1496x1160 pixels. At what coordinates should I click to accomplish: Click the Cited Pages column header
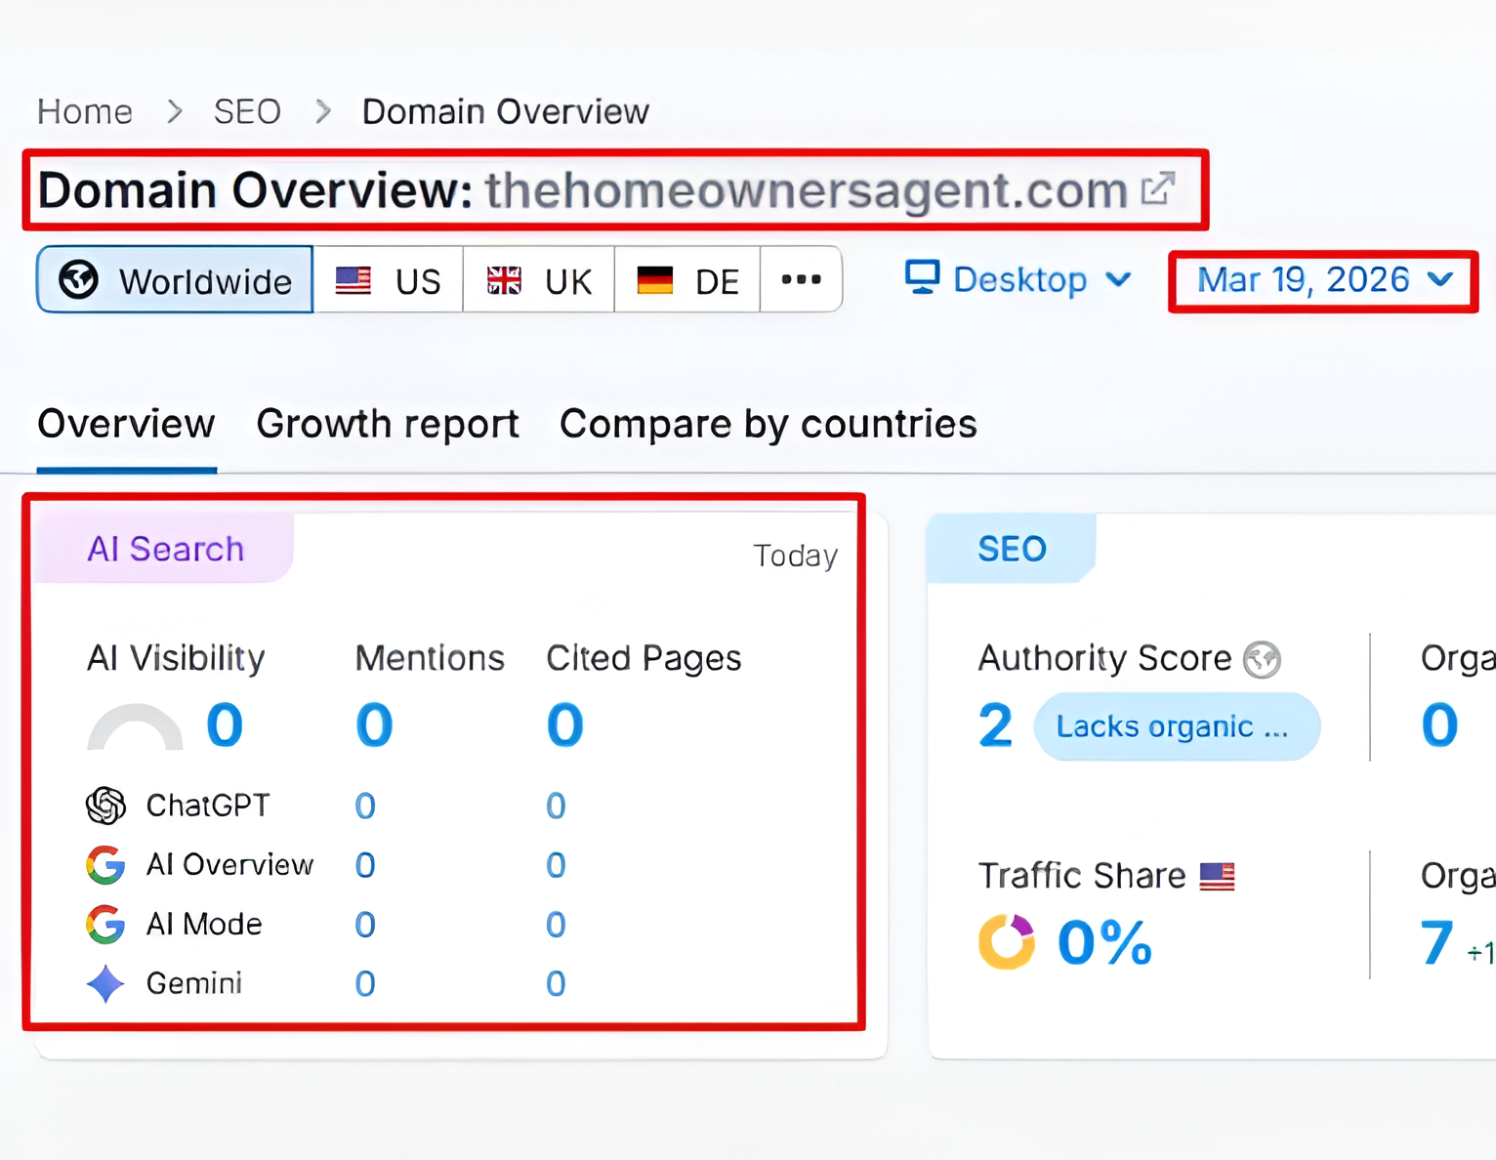(644, 659)
